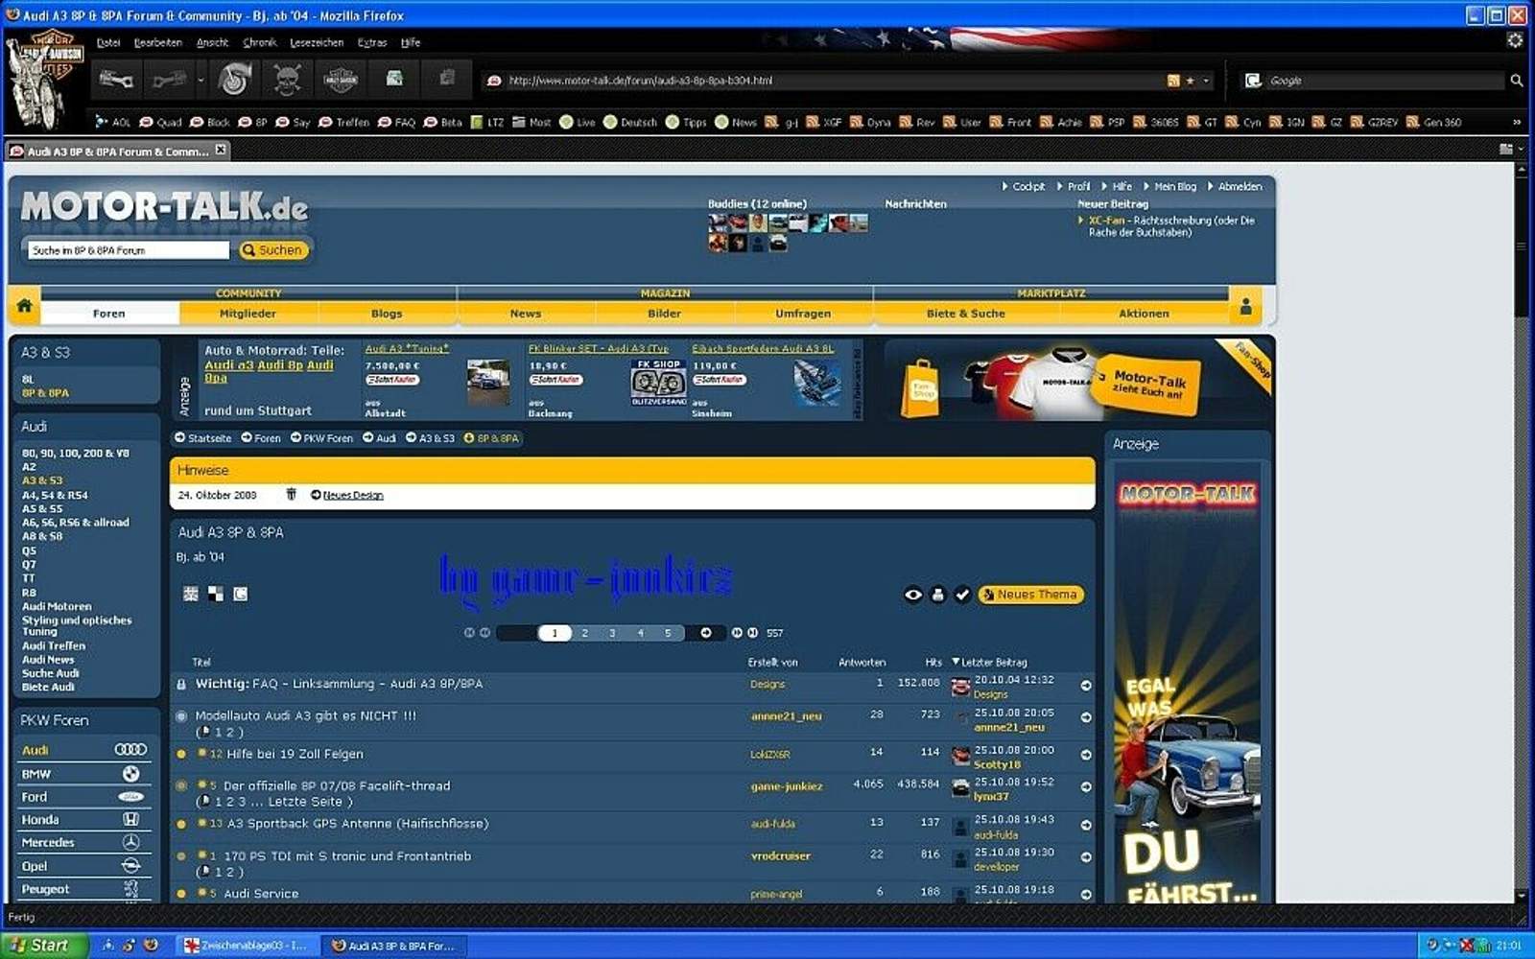Click the Mercedes star logo in PKW Foren
The image size is (1535, 959).
coord(131,842)
